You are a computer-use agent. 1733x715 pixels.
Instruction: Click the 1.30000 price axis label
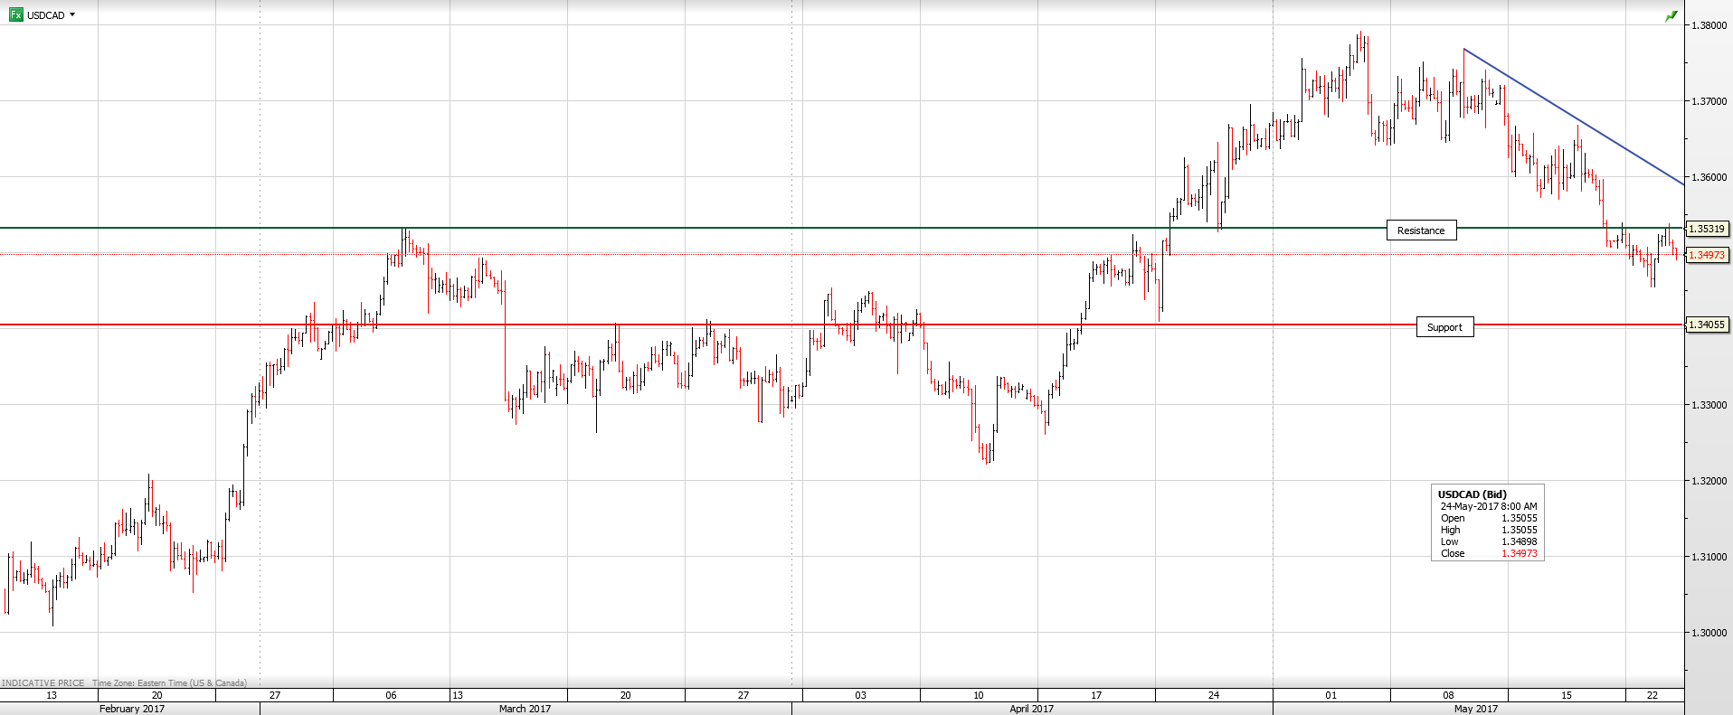[1709, 633]
